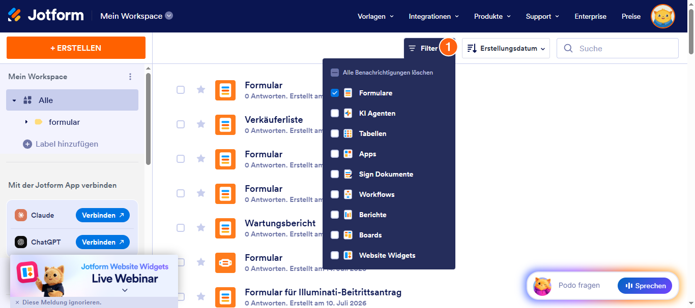This screenshot has width=695, height=308.
Task: Star the Wartungsbericht form
Action: pos(201,227)
